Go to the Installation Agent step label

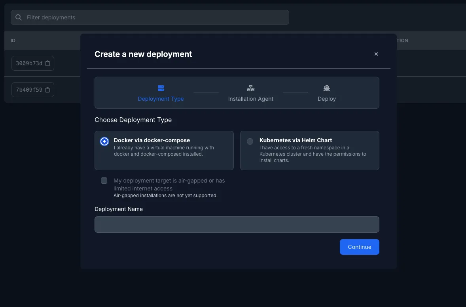[x=250, y=99]
